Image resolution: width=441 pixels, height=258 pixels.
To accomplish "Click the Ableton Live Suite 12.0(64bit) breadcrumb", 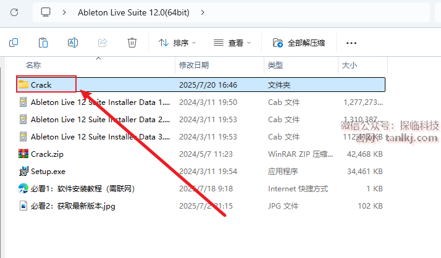I will 135,12.
